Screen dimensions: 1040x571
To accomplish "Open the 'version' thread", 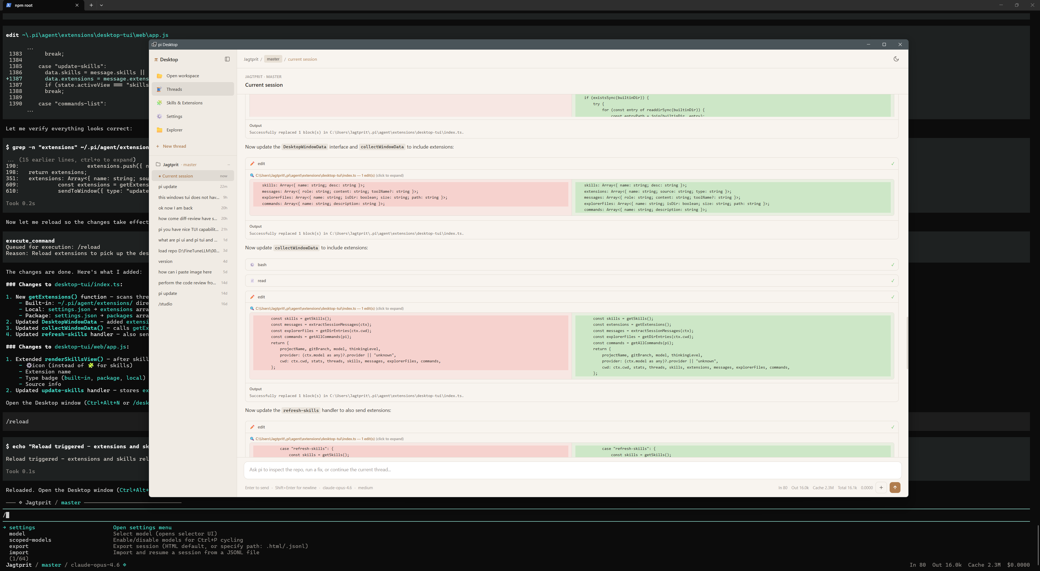I will [x=193, y=261].
